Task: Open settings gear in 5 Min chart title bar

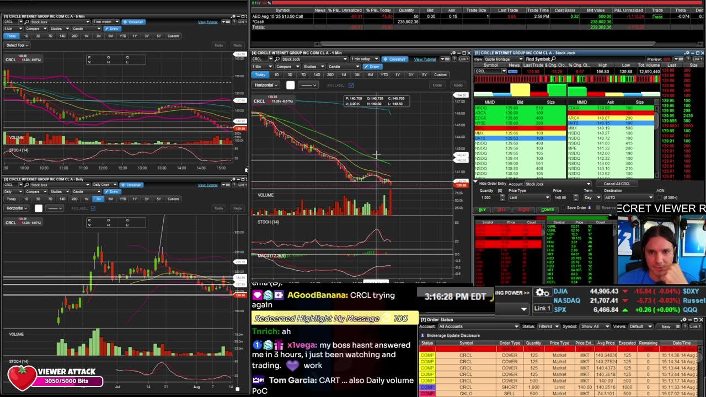Action: pos(233,15)
